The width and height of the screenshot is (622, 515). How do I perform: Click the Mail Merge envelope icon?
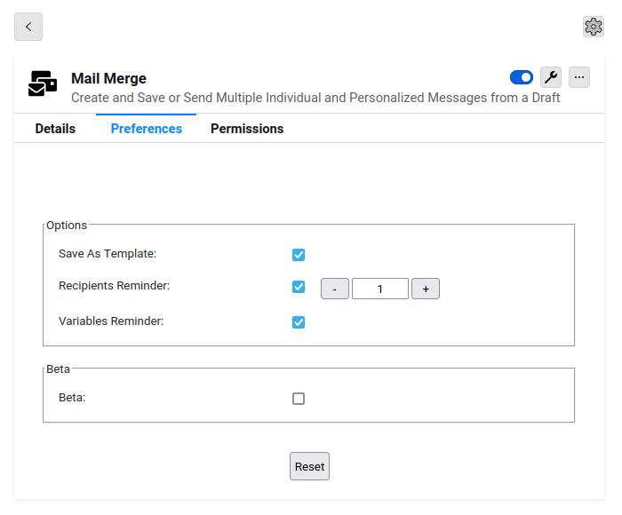point(43,83)
